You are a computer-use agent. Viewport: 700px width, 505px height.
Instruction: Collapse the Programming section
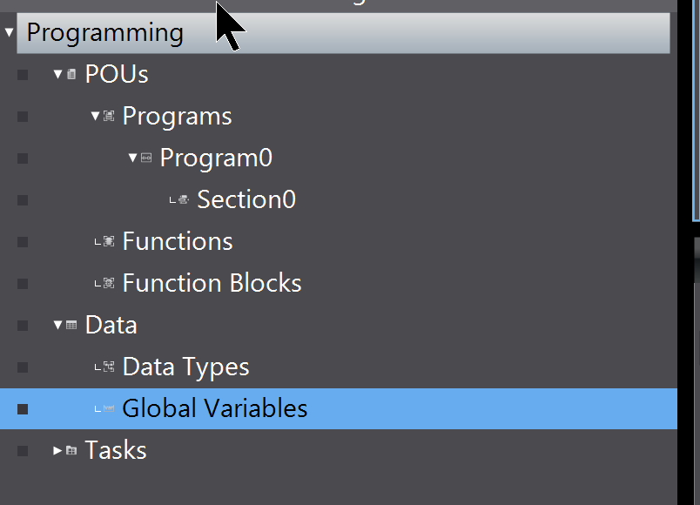[9, 32]
